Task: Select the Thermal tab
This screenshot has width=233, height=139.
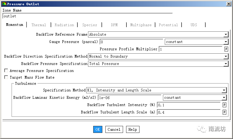Action: (39, 25)
